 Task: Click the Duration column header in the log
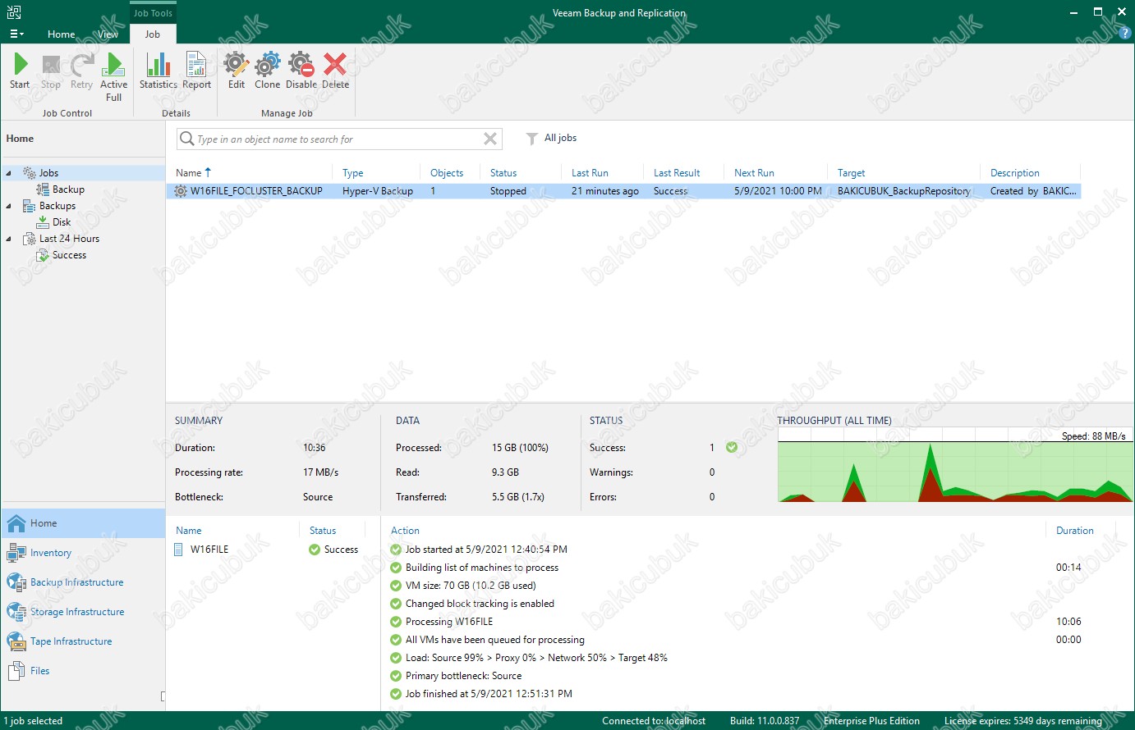1074,531
